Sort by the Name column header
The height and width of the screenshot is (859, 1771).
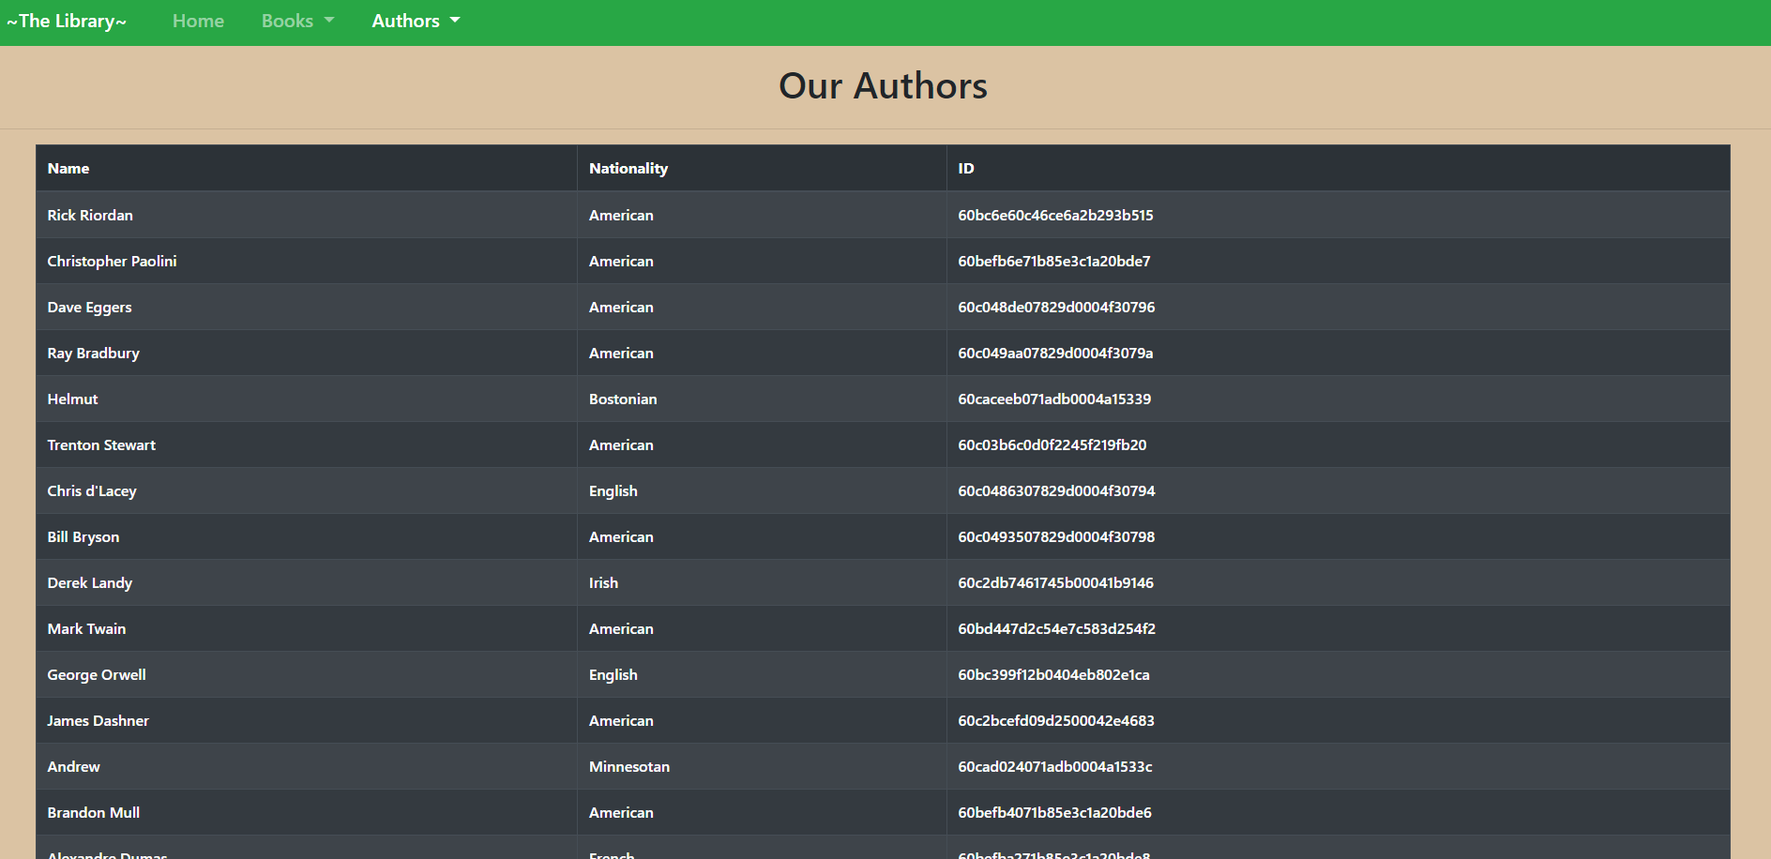coord(68,168)
